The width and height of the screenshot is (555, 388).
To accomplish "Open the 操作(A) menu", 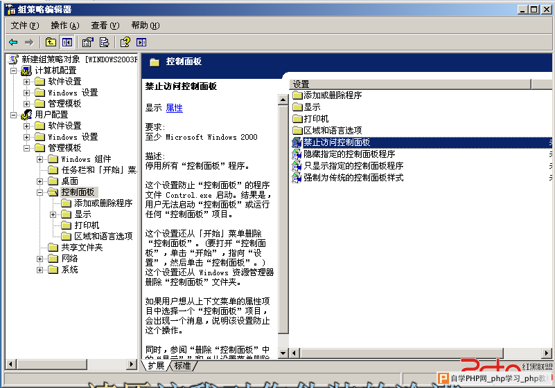I will click(x=64, y=26).
